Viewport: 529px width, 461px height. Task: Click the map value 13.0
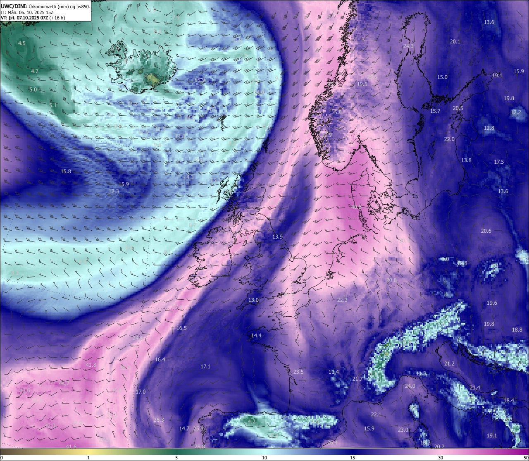click(253, 300)
